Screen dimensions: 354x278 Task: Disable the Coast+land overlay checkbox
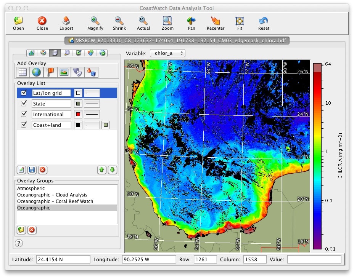point(24,125)
